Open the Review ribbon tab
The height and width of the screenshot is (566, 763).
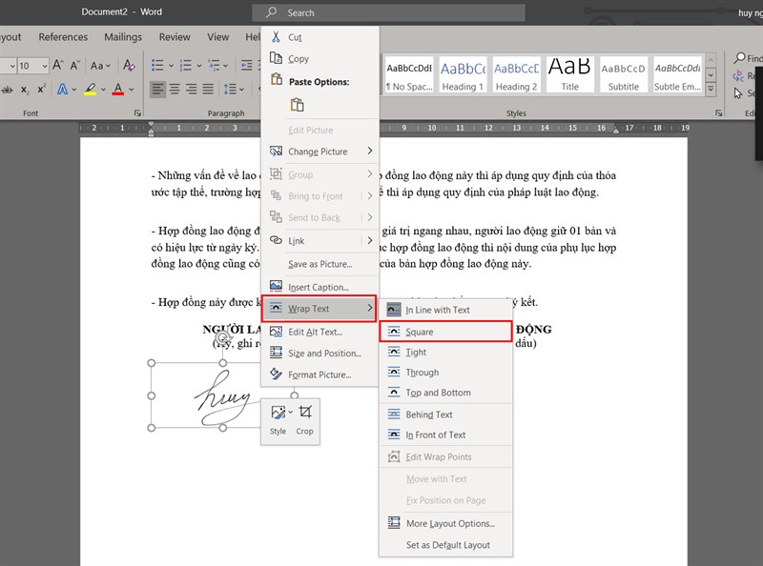click(175, 37)
